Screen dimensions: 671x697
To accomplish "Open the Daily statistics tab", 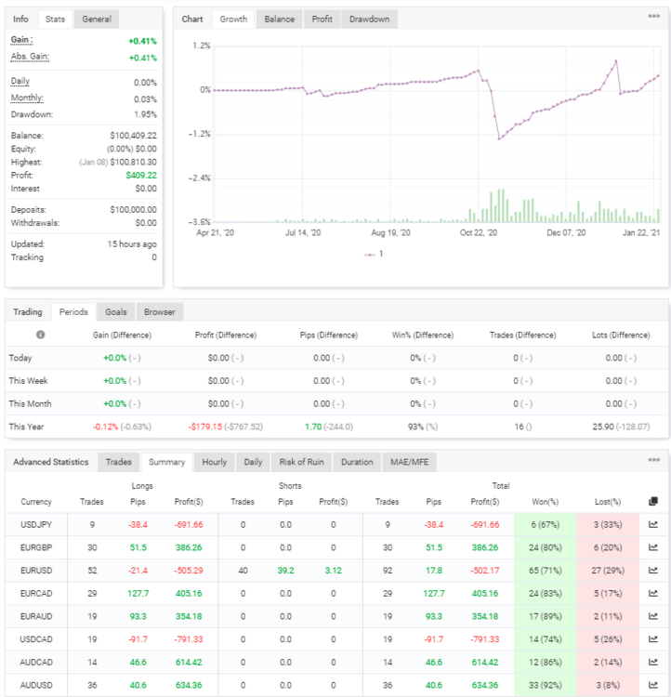I will coord(253,462).
